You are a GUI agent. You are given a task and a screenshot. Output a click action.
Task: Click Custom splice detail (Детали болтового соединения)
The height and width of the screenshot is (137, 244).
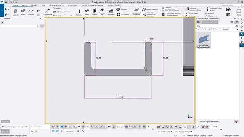click(62, 12)
